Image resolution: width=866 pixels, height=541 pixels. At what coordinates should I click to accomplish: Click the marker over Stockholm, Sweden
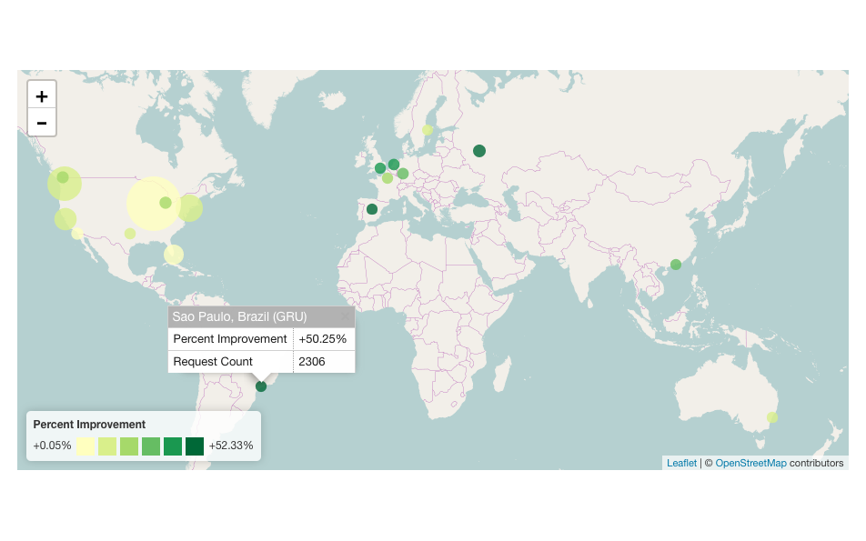[427, 130]
